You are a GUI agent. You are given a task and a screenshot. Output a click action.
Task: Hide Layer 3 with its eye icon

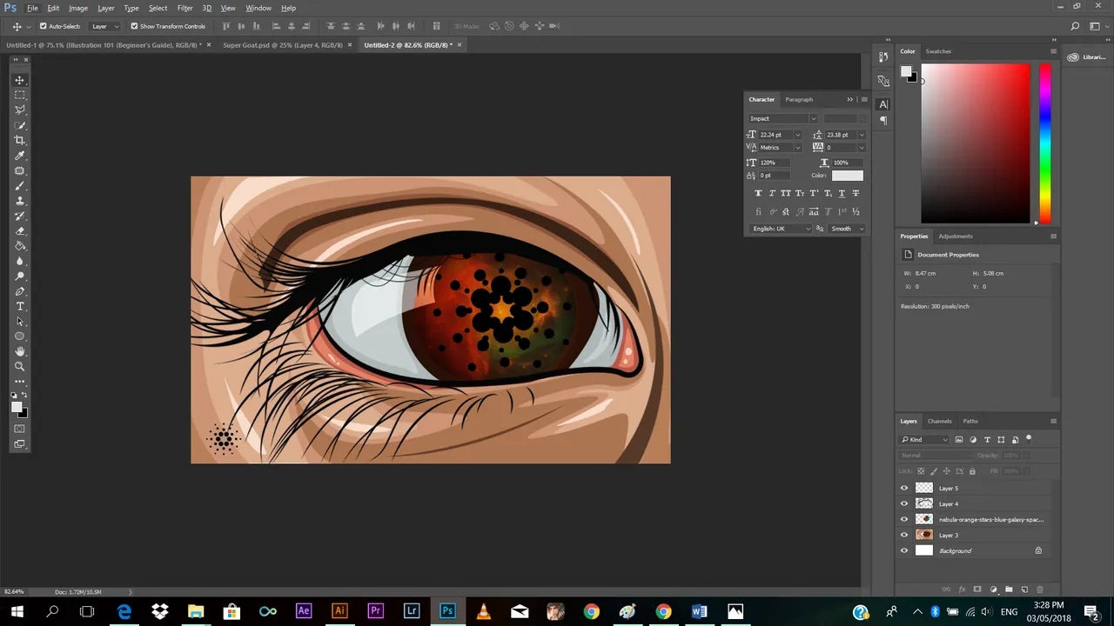(x=904, y=535)
